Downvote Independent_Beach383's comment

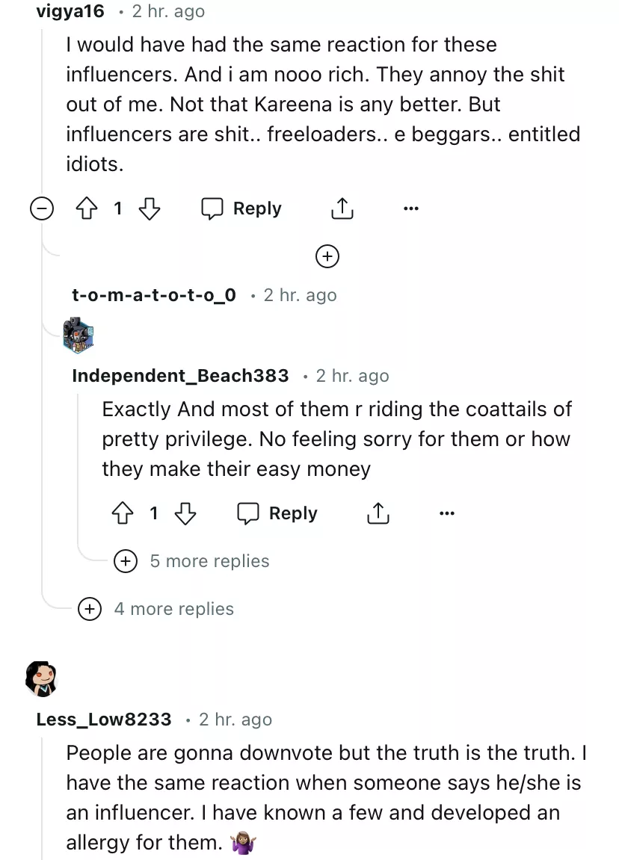185,513
